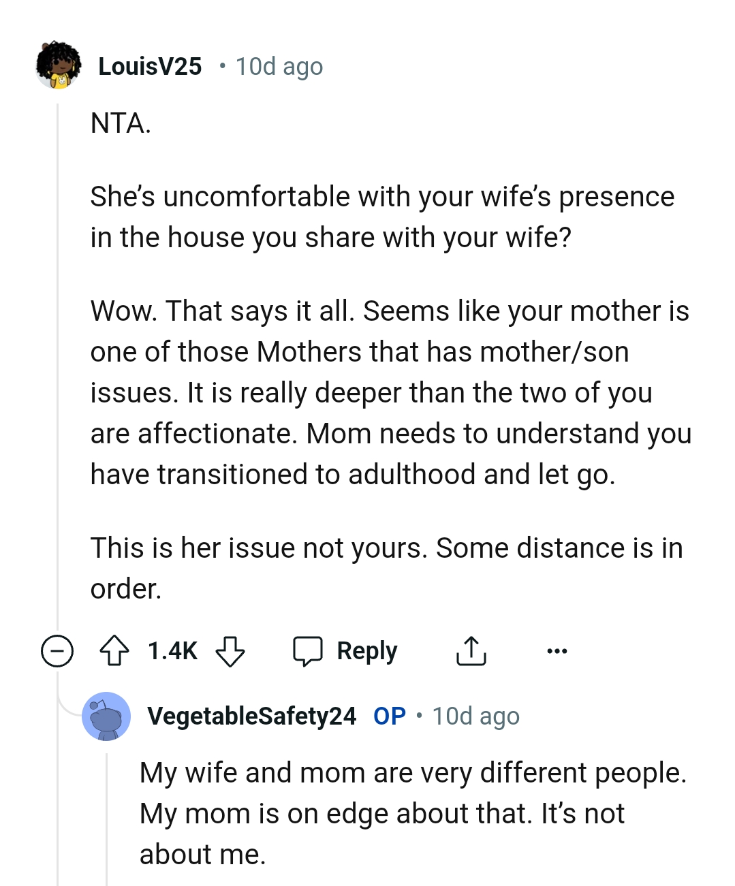Open VegetableSafety24's profile
The width and height of the screenshot is (735, 886).
pyautogui.click(x=251, y=716)
